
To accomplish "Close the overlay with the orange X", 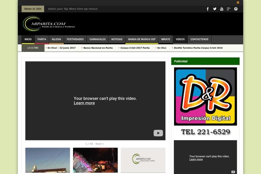I will pyautogui.click(x=238, y=3).
